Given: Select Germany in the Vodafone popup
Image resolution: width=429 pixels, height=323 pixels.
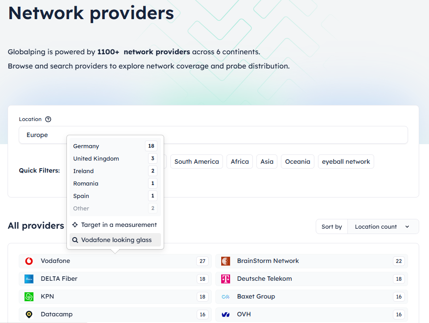Looking at the screenshot, I should (115, 146).
